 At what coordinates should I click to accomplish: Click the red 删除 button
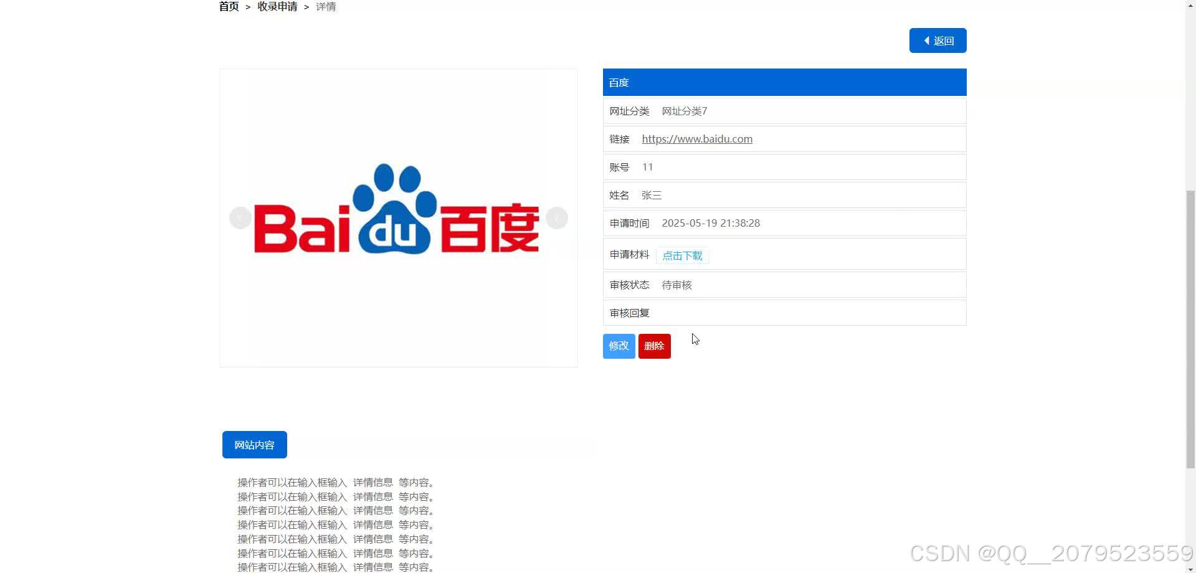coord(654,346)
